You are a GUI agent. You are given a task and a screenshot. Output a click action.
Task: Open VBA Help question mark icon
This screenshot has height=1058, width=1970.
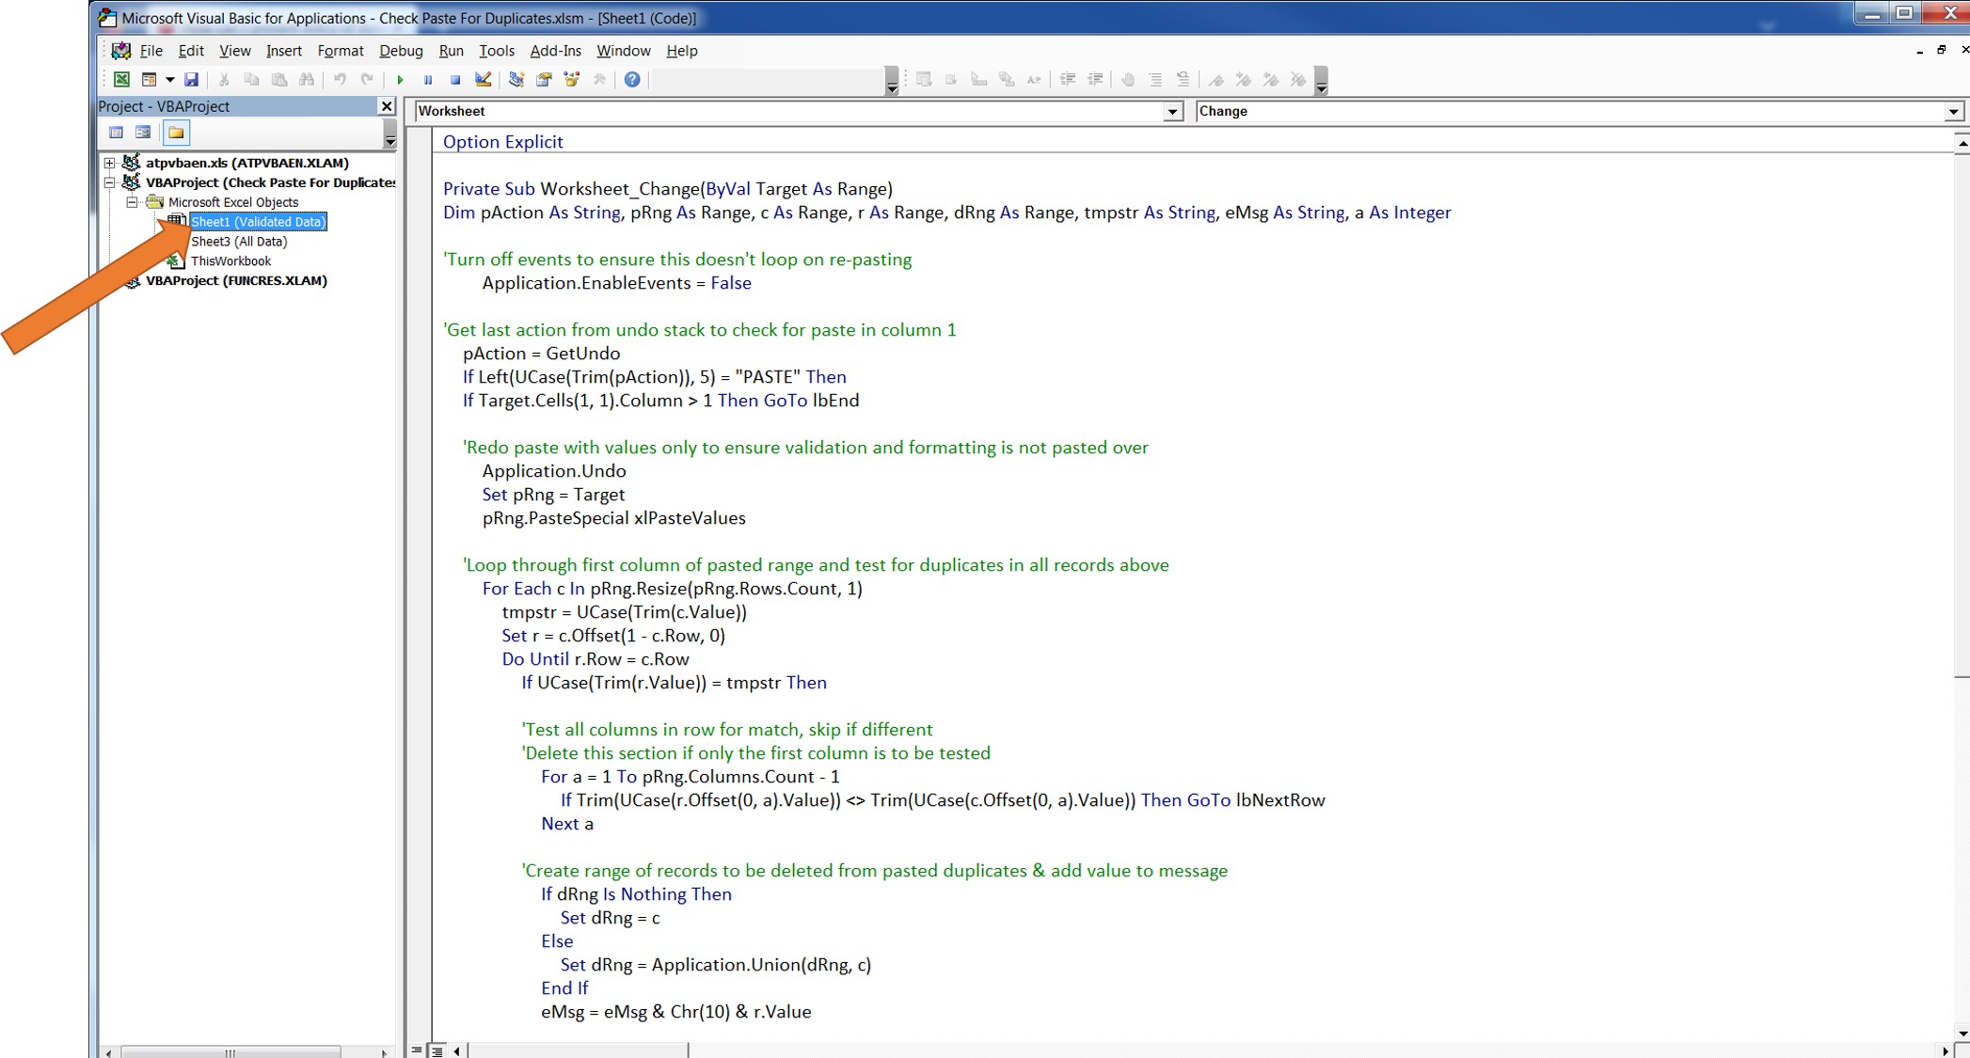click(632, 80)
